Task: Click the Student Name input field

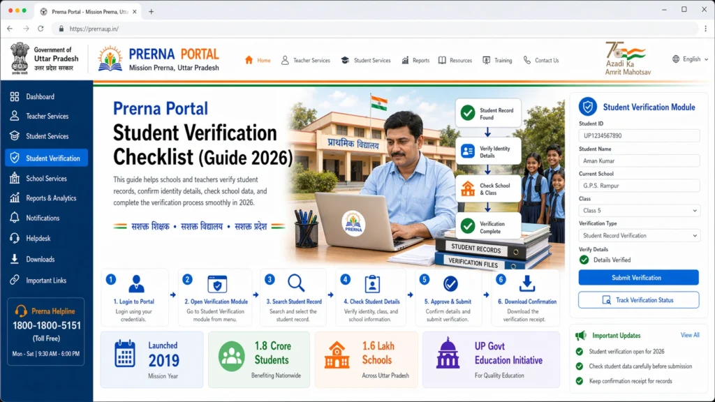Action: [x=639, y=161]
